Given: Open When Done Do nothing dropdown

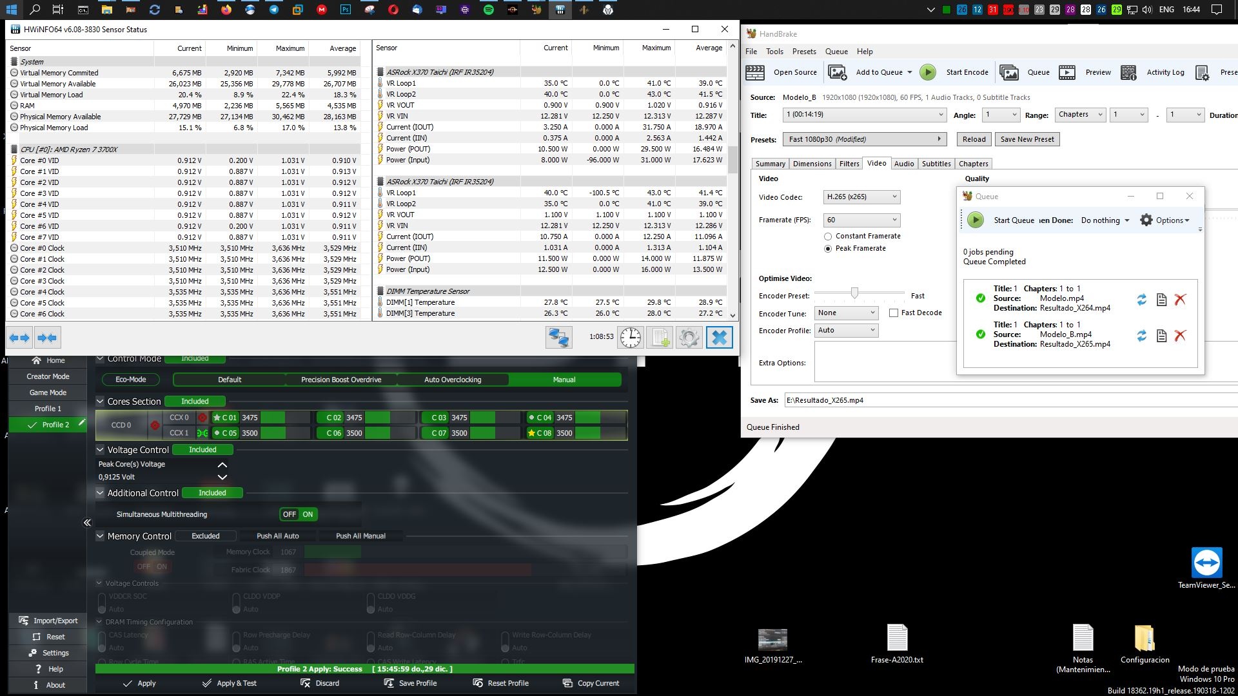Looking at the screenshot, I should (1105, 220).
